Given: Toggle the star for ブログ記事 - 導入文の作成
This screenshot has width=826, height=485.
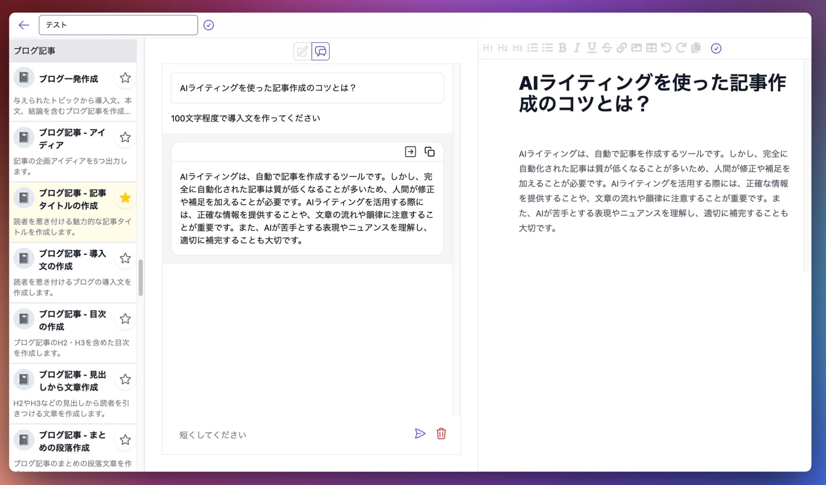Looking at the screenshot, I should (125, 258).
